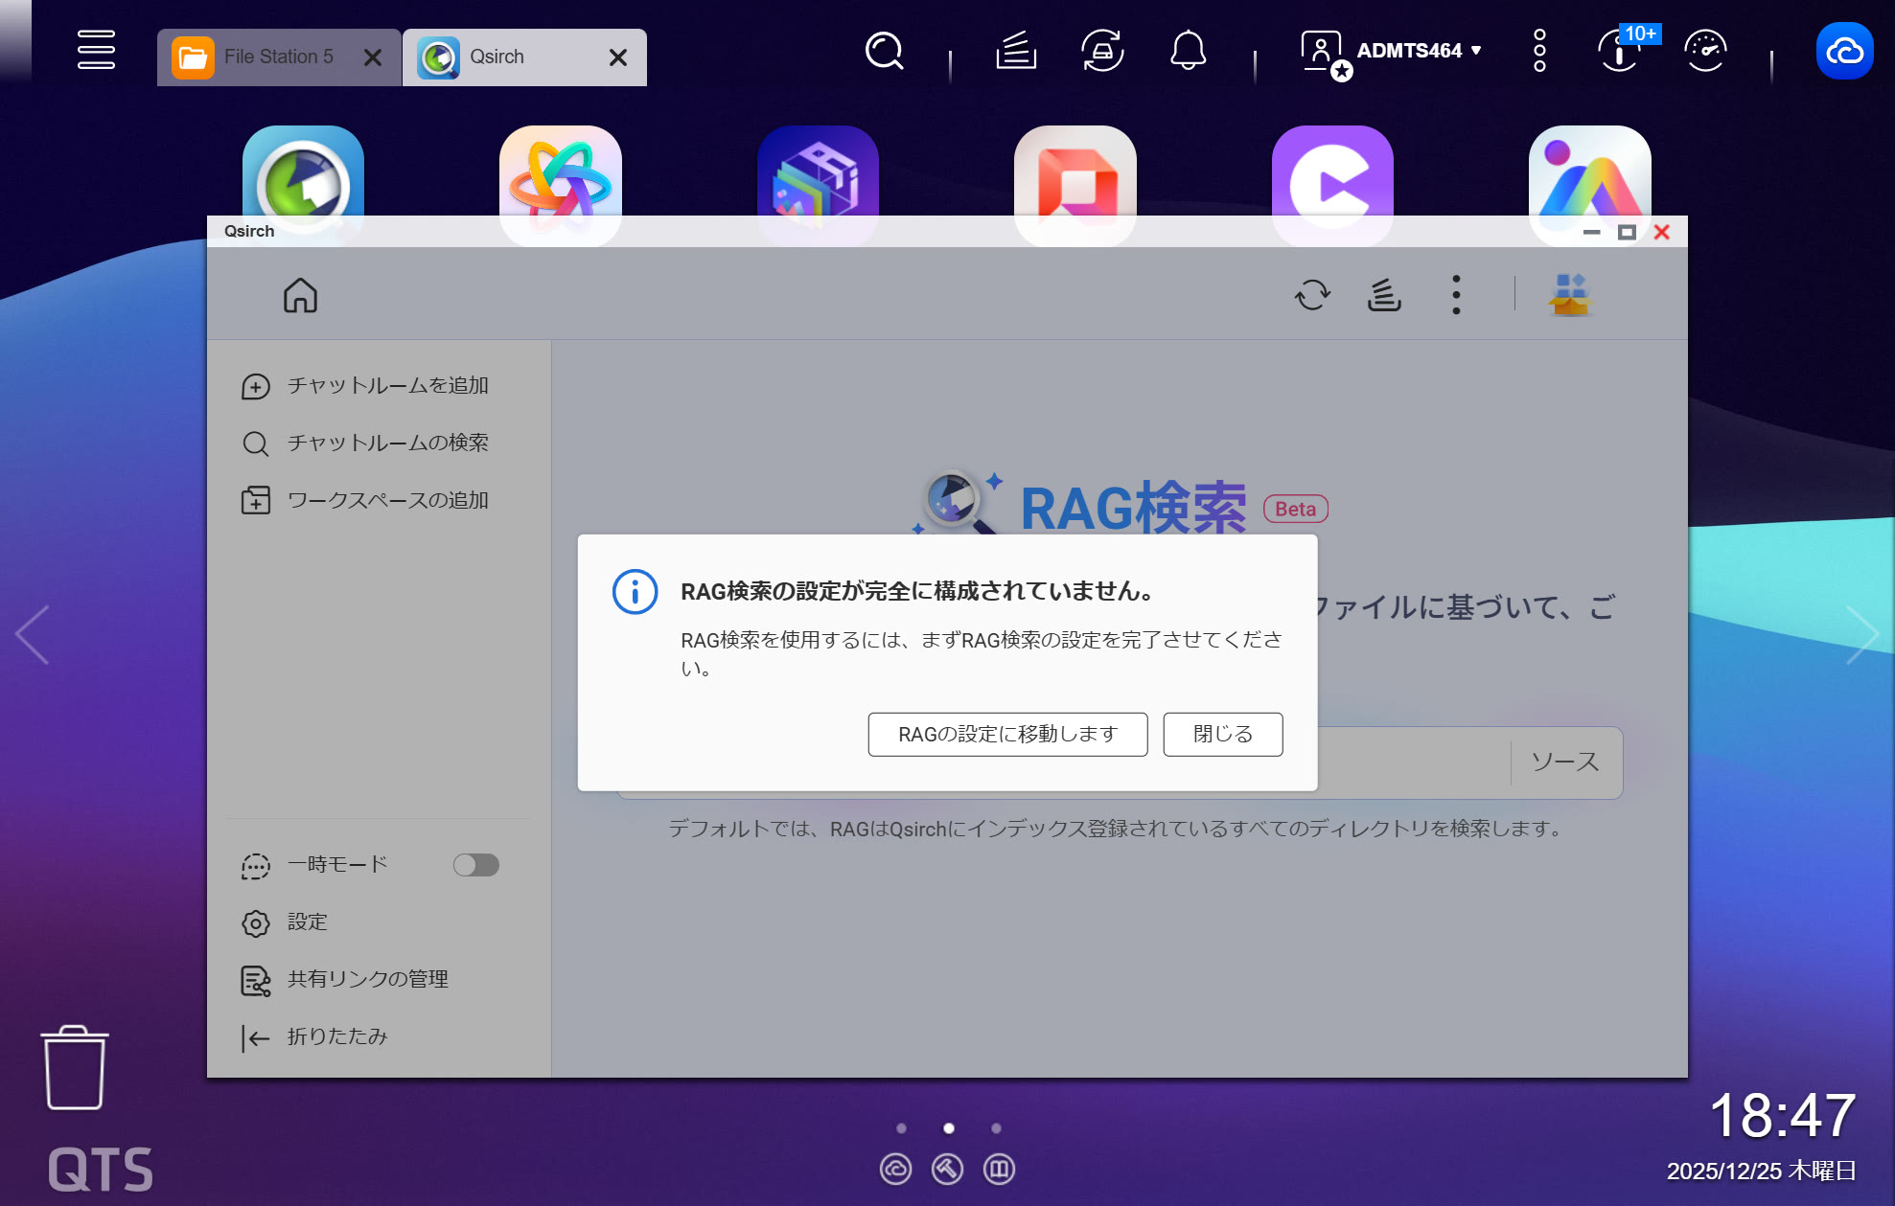Open 設定 in the sidebar
Viewport: 1895px width, 1206px height.
pos(307,922)
